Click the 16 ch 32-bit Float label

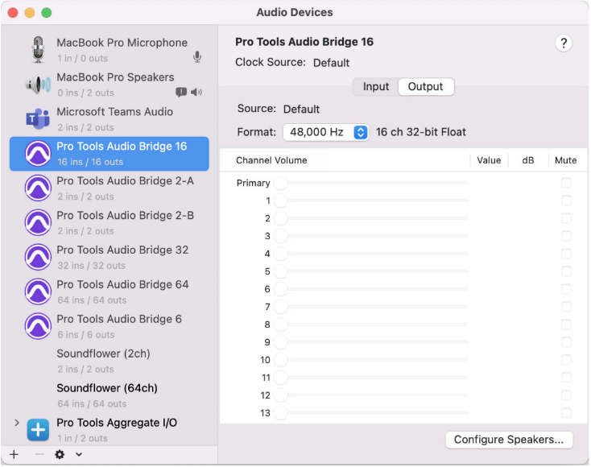[420, 132]
